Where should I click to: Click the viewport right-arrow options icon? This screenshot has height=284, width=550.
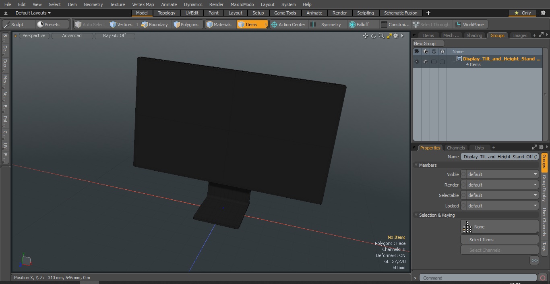pos(402,36)
